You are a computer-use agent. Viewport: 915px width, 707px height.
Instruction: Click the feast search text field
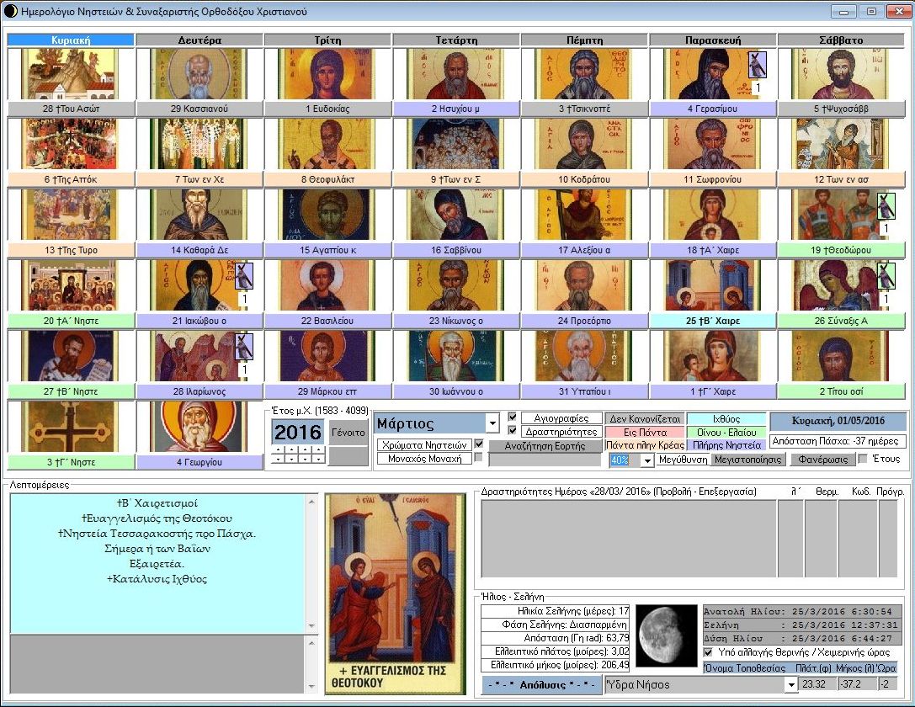[545, 460]
